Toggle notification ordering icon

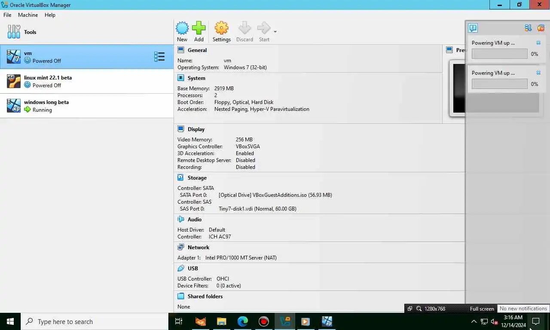[528, 28]
